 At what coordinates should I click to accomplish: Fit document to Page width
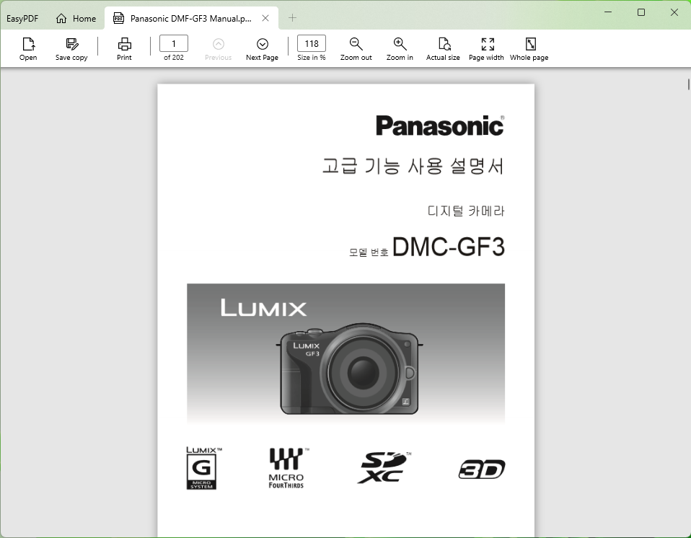pos(488,44)
